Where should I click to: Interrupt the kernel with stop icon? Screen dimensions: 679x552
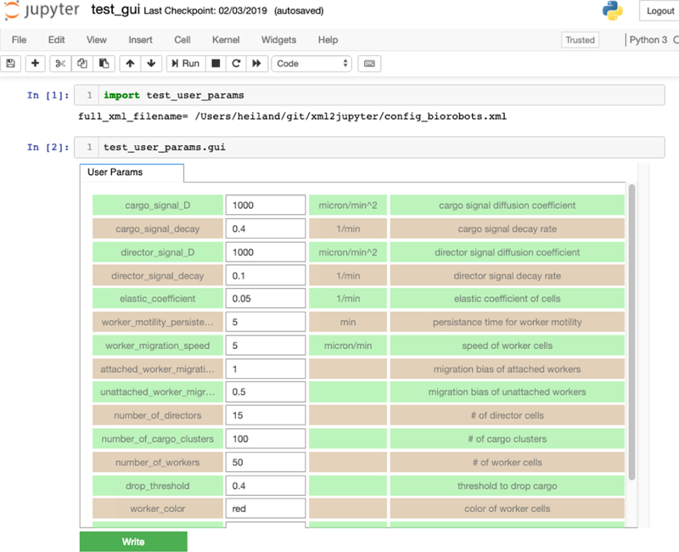(x=216, y=64)
